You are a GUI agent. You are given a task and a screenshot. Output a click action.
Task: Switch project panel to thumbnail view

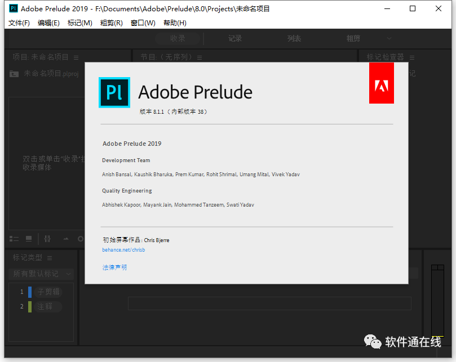[x=29, y=239]
